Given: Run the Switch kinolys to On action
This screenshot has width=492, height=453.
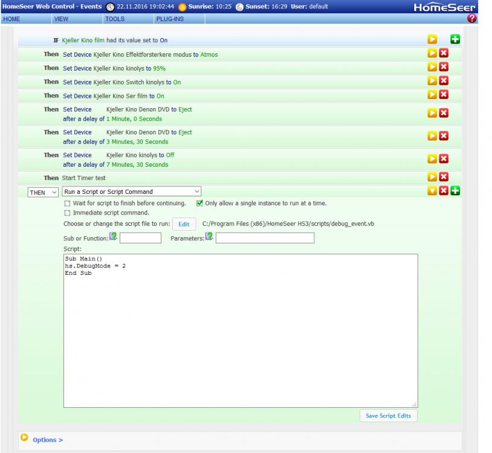Looking at the screenshot, I should (432, 80).
